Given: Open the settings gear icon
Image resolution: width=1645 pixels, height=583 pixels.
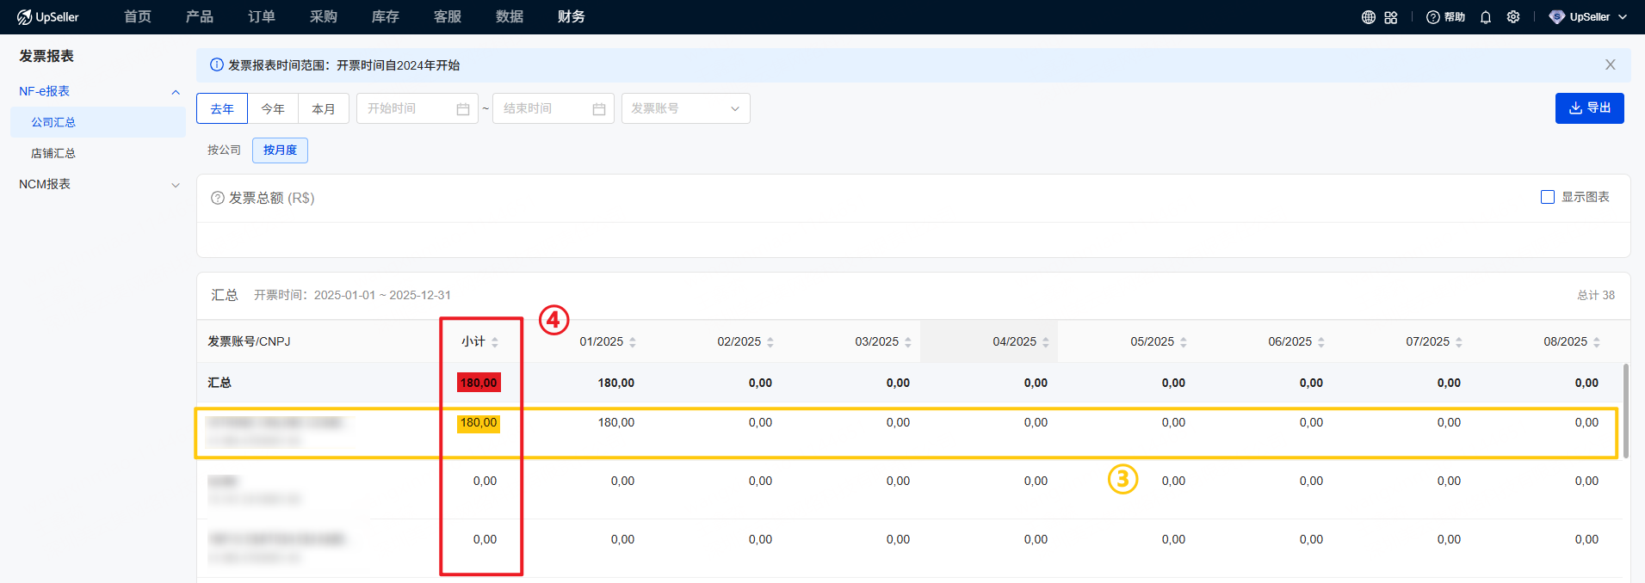Looking at the screenshot, I should (1513, 17).
